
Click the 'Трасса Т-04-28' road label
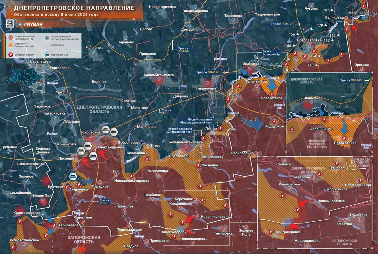click(282, 24)
